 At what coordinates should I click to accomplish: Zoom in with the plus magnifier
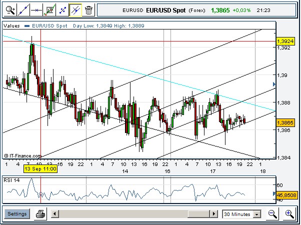(289, 214)
